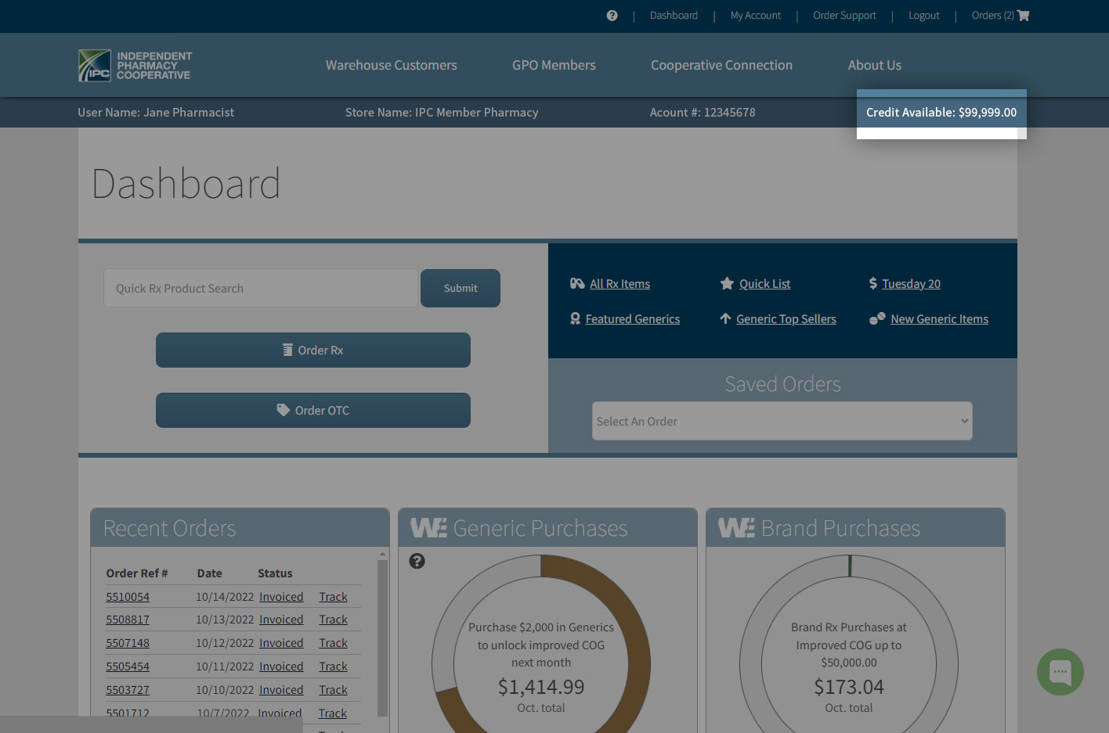The image size is (1109, 733).
Task: Open About Us menu
Action: [875, 66]
